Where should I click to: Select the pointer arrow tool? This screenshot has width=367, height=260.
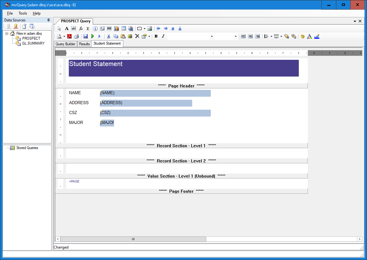coord(59,29)
